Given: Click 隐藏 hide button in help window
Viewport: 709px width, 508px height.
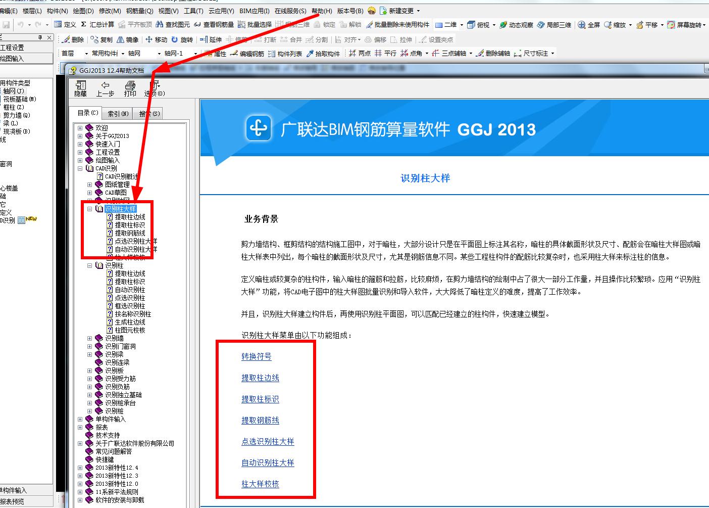Looking at the screenshot, I should (x=81, y=88).
